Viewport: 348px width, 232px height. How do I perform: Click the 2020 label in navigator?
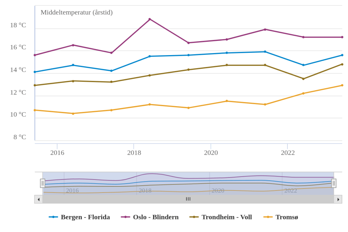pos(218,190)
